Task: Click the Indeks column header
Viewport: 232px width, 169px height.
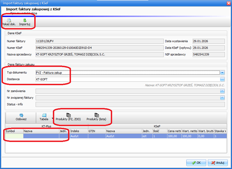Action: (79, 131)
